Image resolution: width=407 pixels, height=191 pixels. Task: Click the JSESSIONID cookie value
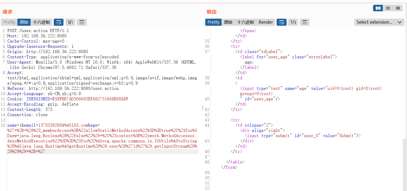(90, 99)
